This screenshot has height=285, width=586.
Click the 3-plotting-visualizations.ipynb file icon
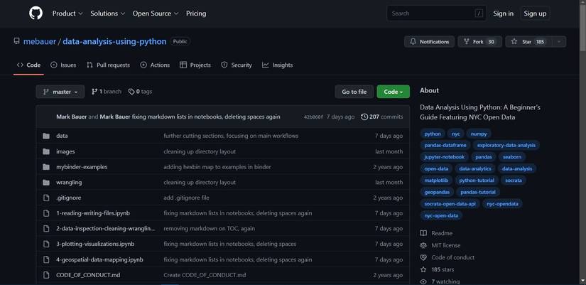click(46, 244)
